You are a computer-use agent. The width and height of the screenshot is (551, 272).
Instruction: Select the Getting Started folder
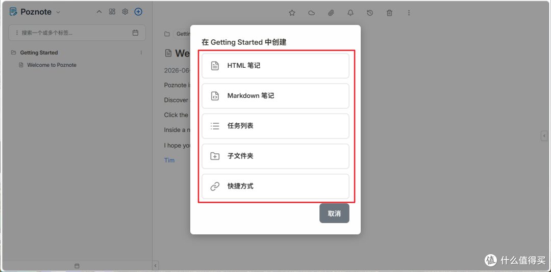(x=39, y=52)
